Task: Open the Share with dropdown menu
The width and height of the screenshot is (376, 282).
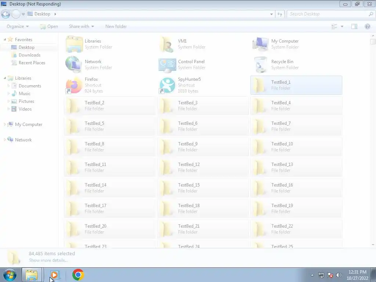Action: 81,26
